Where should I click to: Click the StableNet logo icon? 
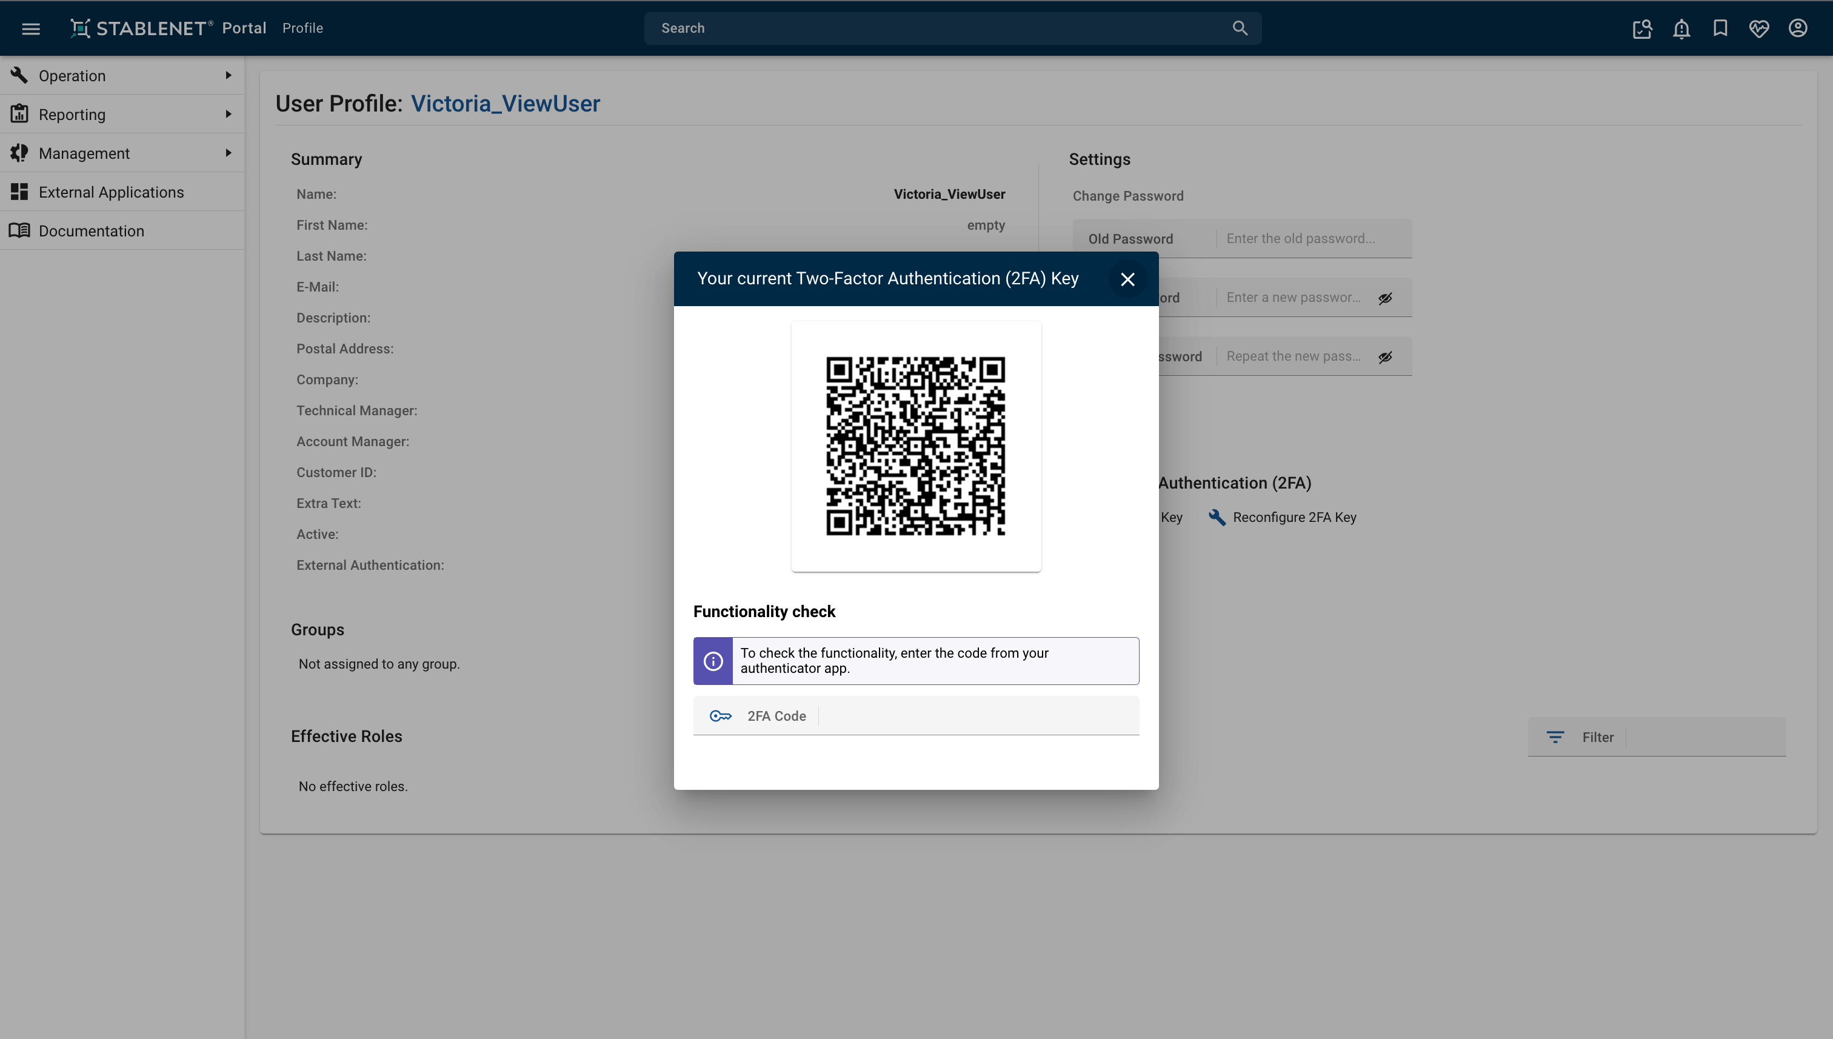coord(80,28)
